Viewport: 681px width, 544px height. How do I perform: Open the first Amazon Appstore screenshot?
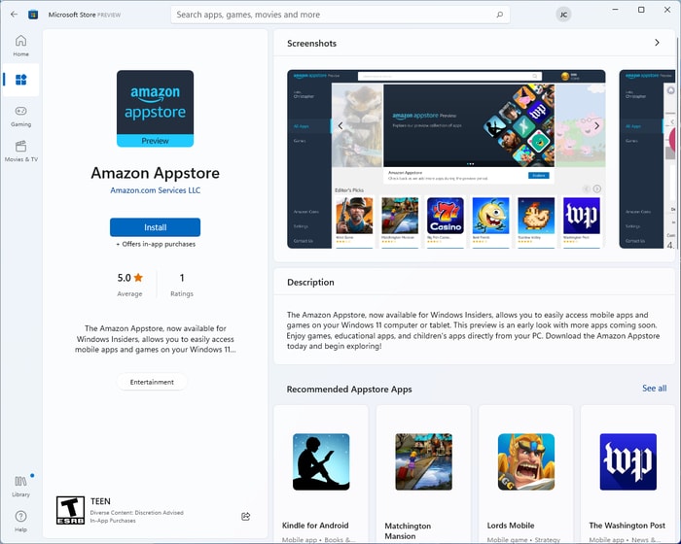pyautogui.click(x=446, y=159)
